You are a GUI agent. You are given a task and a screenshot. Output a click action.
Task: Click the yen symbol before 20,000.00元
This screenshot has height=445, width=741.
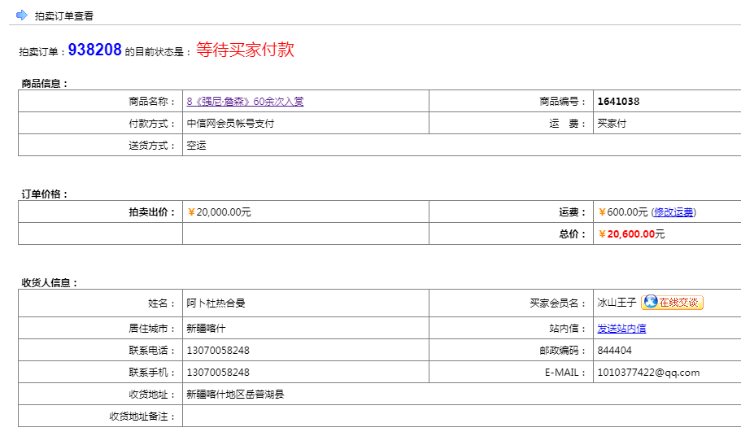(x=191, y=212)
